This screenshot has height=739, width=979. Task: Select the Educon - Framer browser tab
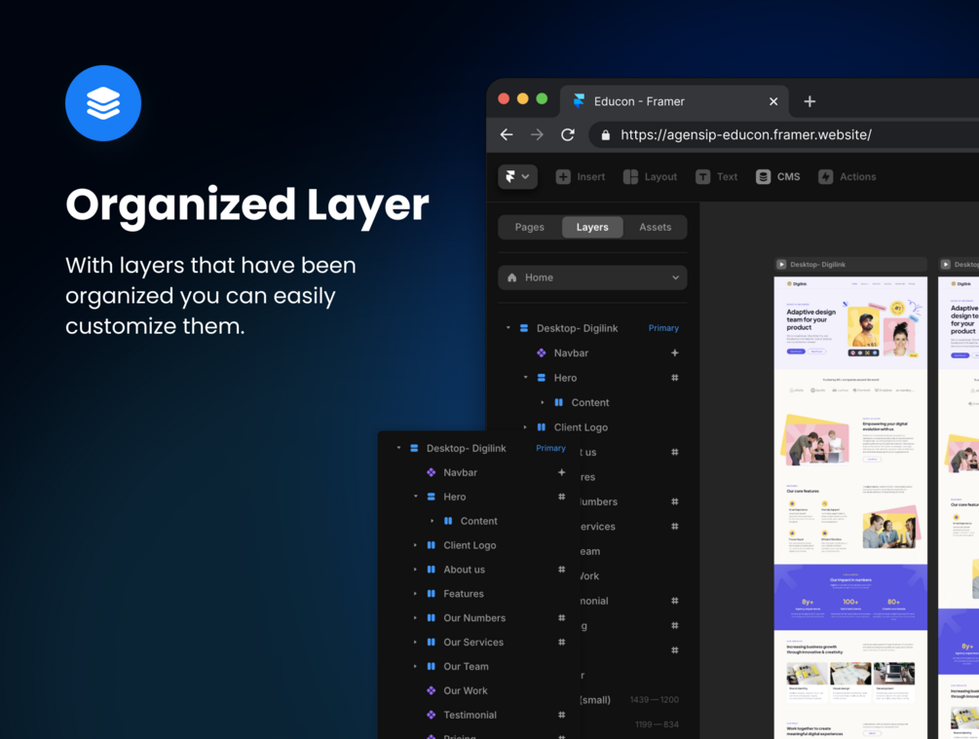click(x=674, y=101)
